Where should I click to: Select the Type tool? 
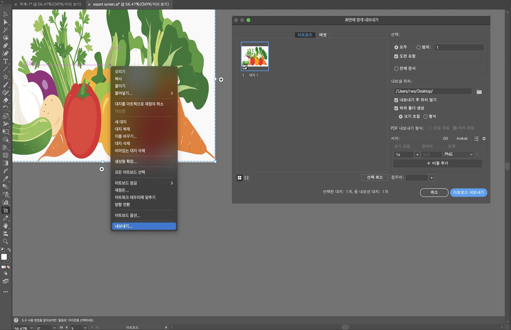point(5,61)
